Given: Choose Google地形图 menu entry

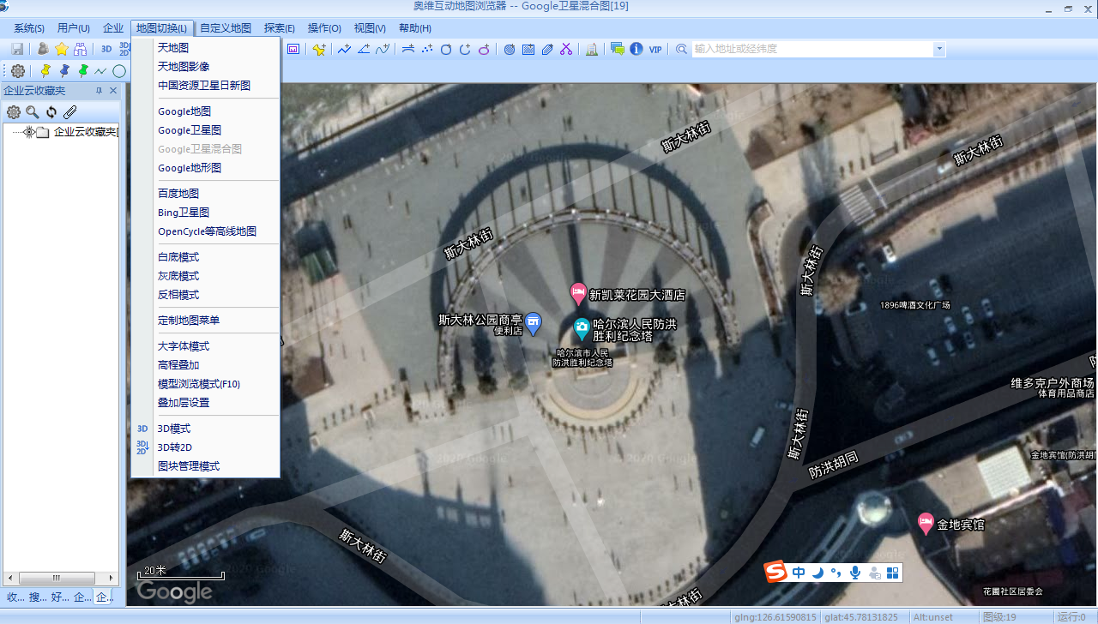Looking at the screenshot, I should [190, 168].
